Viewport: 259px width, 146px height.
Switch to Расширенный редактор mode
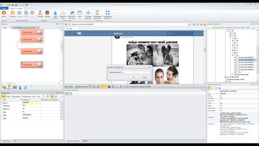[108, 15]
